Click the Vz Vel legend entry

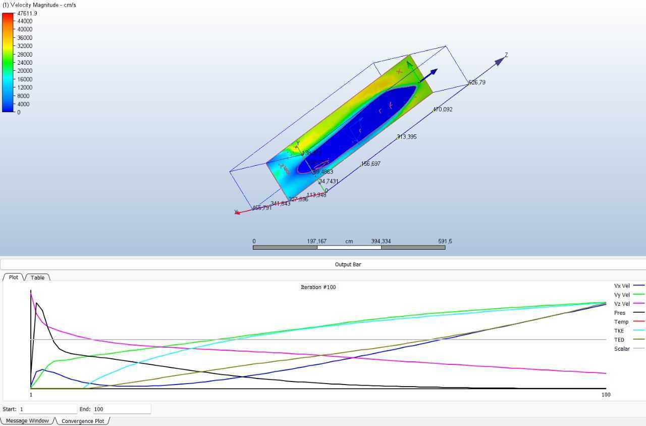629,304
